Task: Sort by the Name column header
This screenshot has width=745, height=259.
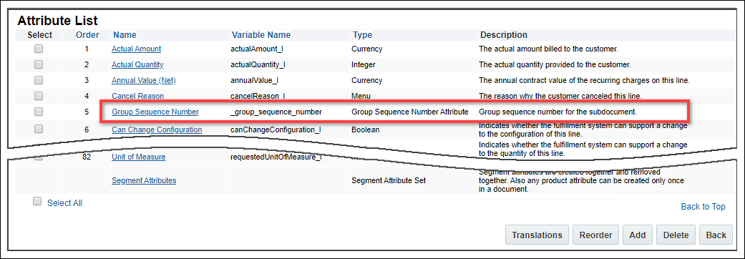Action: coord(125,34)
